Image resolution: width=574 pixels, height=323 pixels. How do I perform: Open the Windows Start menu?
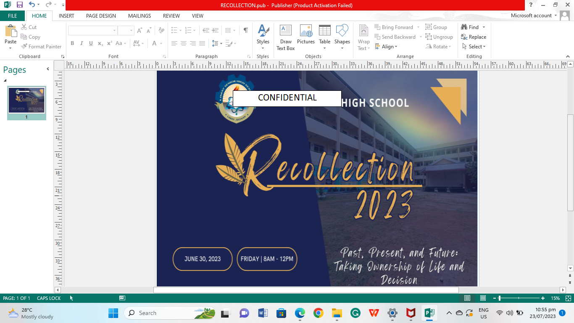113,313
